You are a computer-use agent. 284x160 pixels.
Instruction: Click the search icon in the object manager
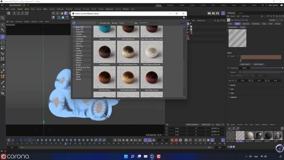[215, 20]
